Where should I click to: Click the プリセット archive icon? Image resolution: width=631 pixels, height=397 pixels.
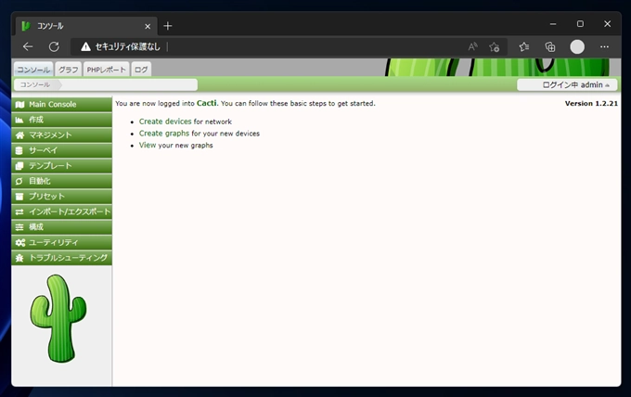pyautogui.click(x=19, y=197)
